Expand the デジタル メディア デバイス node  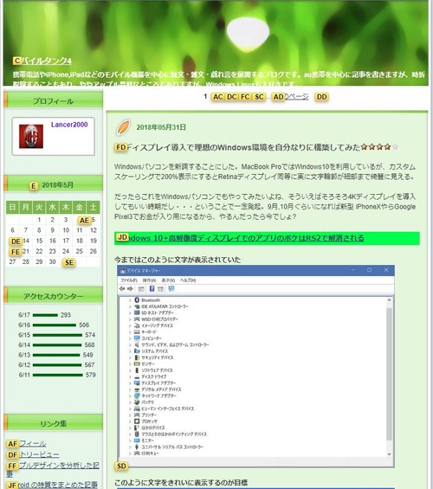point(130,389)
